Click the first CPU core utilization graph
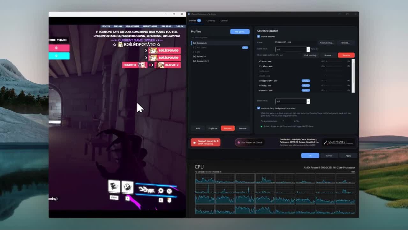 click(x=205, y=178)
